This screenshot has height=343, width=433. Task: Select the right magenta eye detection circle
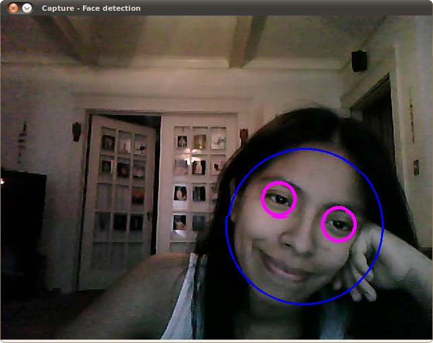click(x=339, y=224)
